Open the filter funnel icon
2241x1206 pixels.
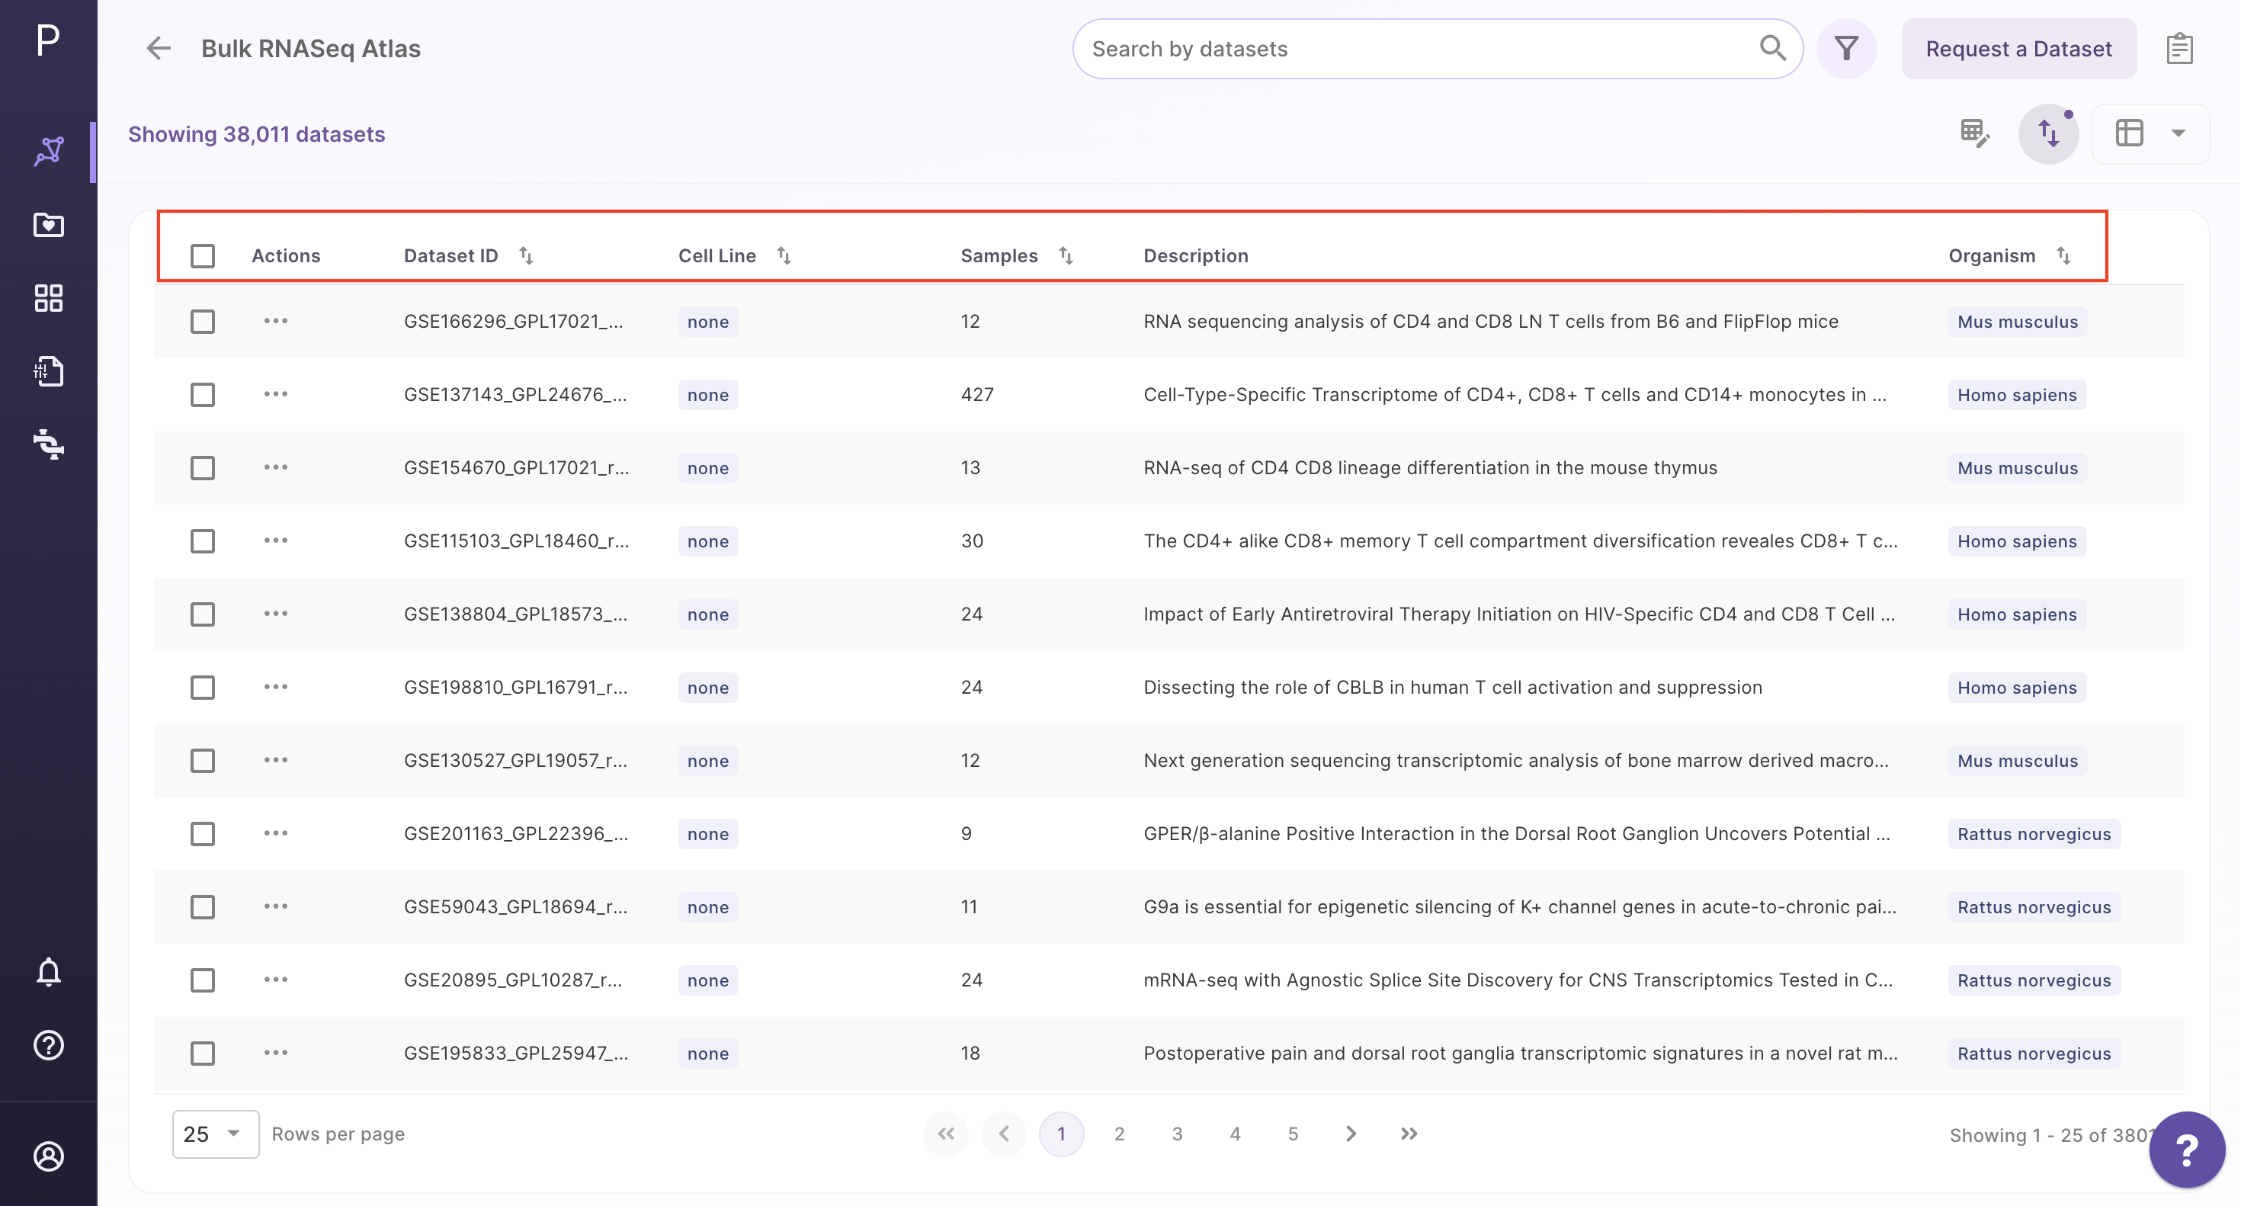(x=1846, y=48)
